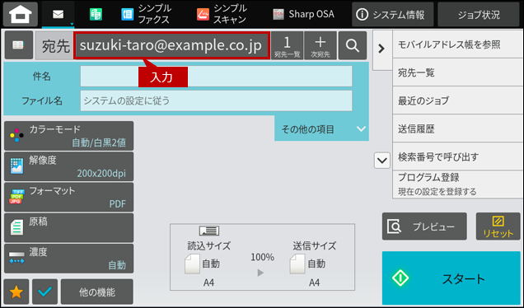Click リセット button
The image size is (524, 308).
coord(498,226)
